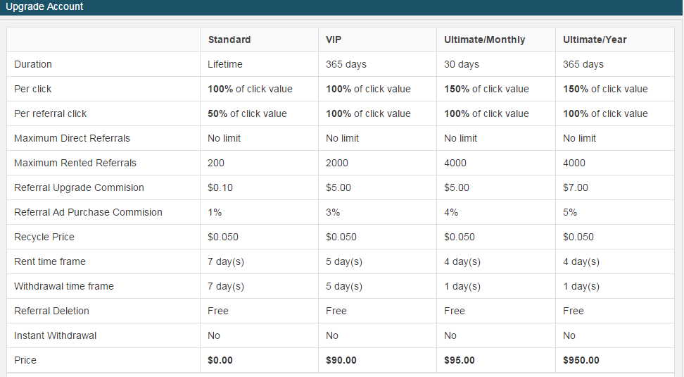Select the 50% of click value cell
This screenshot has width=684, height=377.
pyautogui.click(x=247, y=113)
